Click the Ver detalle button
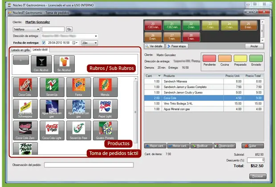 coord(154,46)
